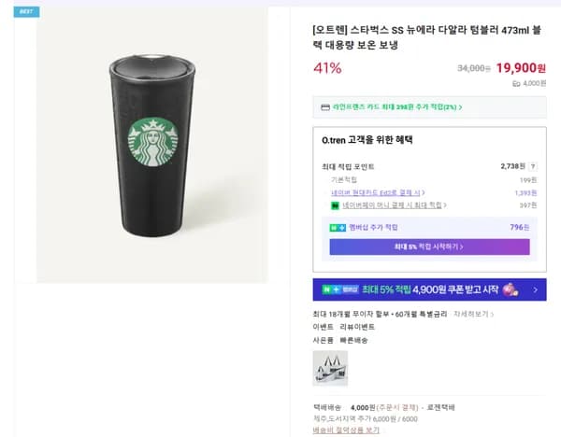Click the question mark help icon beside 2,738원
561x437 pixels.
535,165
